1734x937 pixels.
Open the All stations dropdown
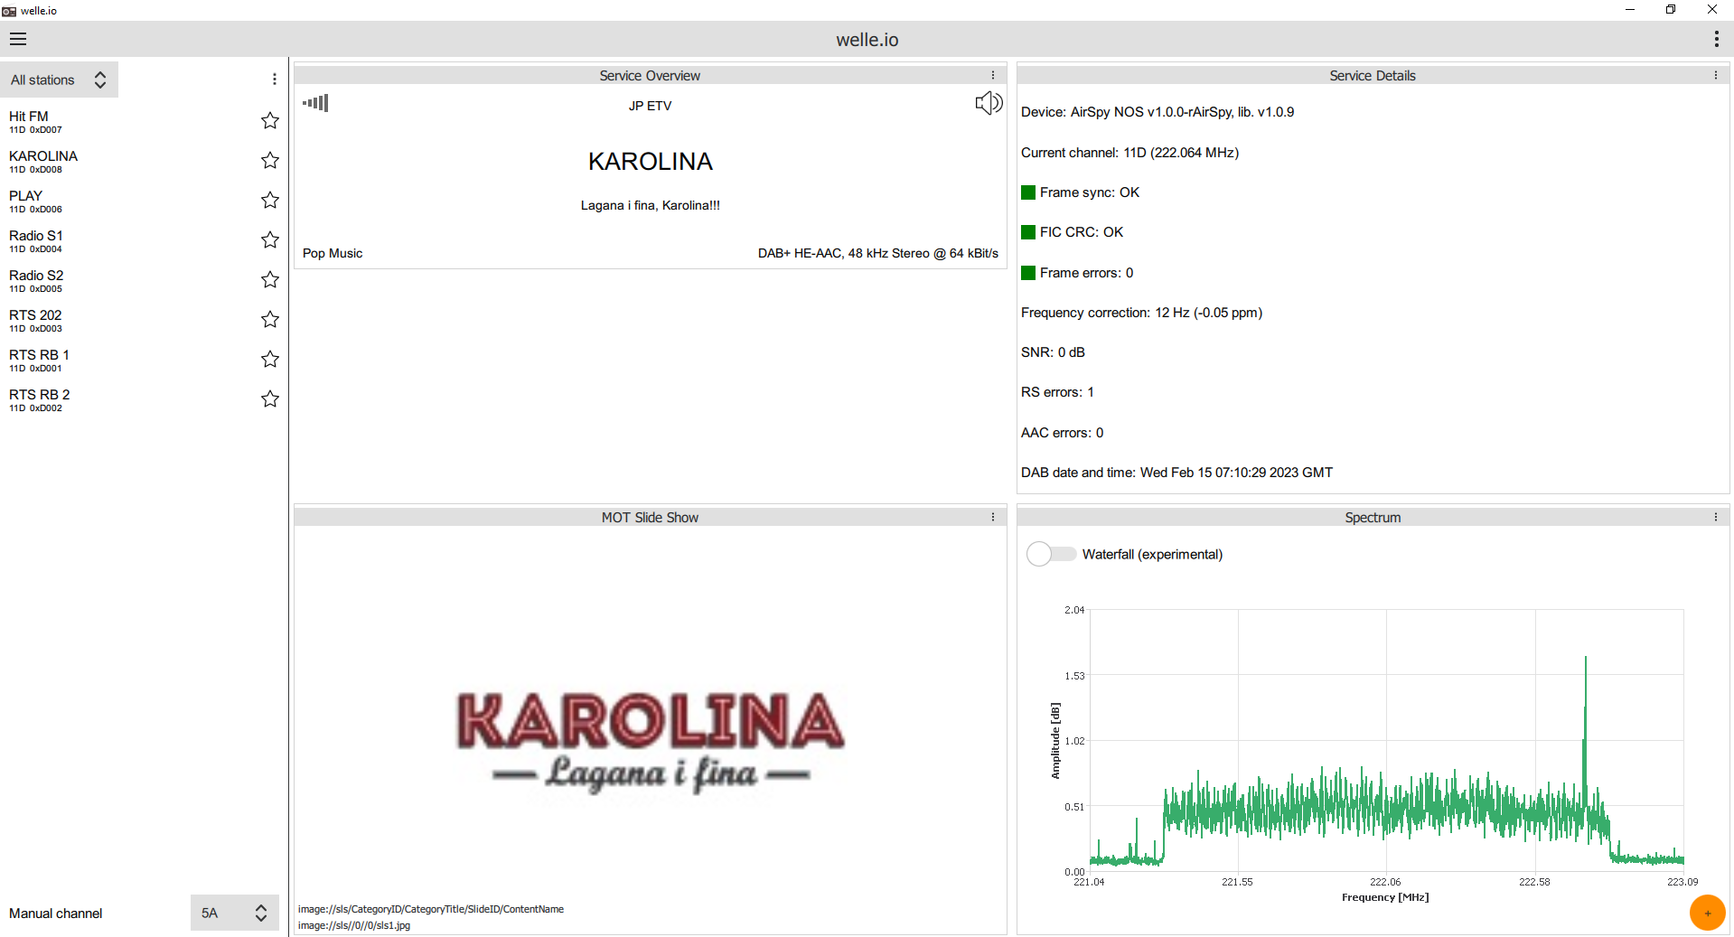point(59,80)
